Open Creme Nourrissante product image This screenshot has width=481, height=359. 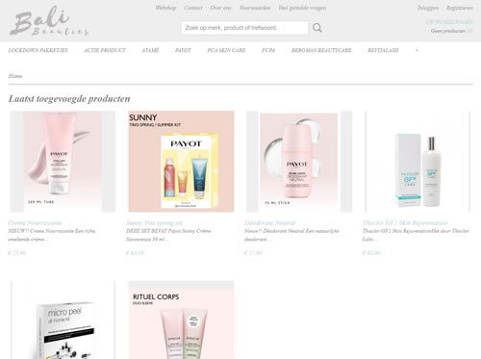tap(63, 162)
